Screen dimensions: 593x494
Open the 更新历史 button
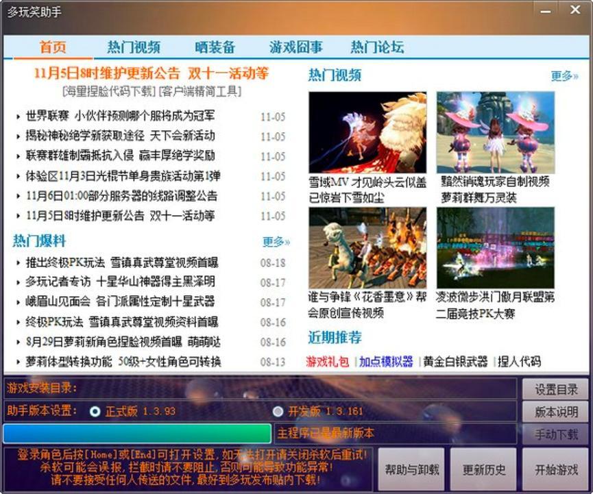pos(484,469)
